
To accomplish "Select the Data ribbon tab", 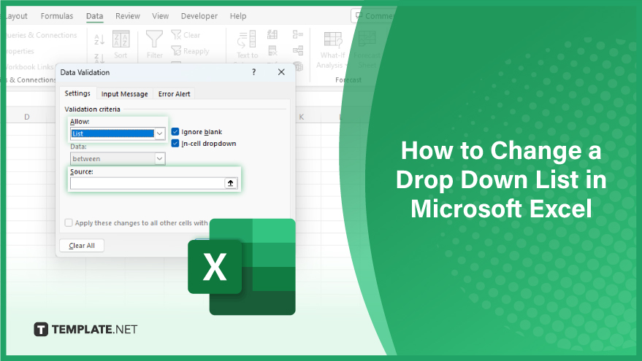I will click(94, 16).
